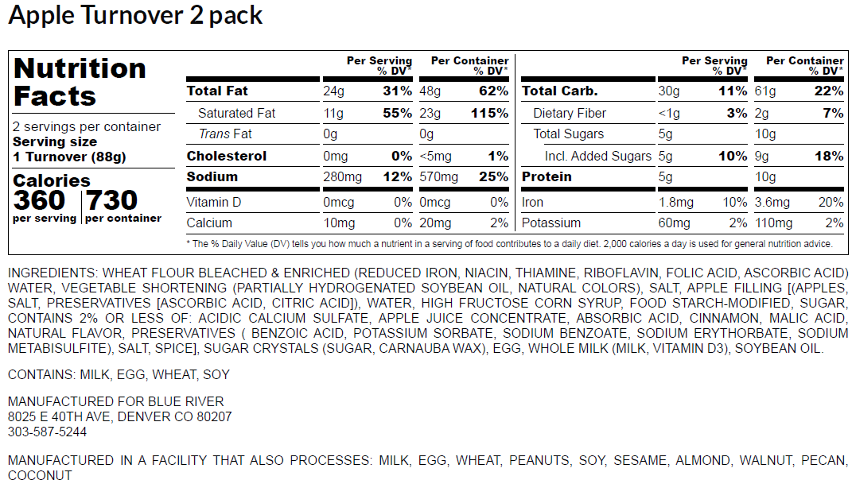Click the Sodium row label
This screenshot has height=480, width=852.
point(211,176)
